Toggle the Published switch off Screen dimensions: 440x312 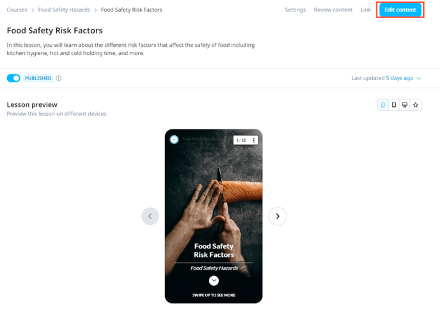(x=13, y=78)
